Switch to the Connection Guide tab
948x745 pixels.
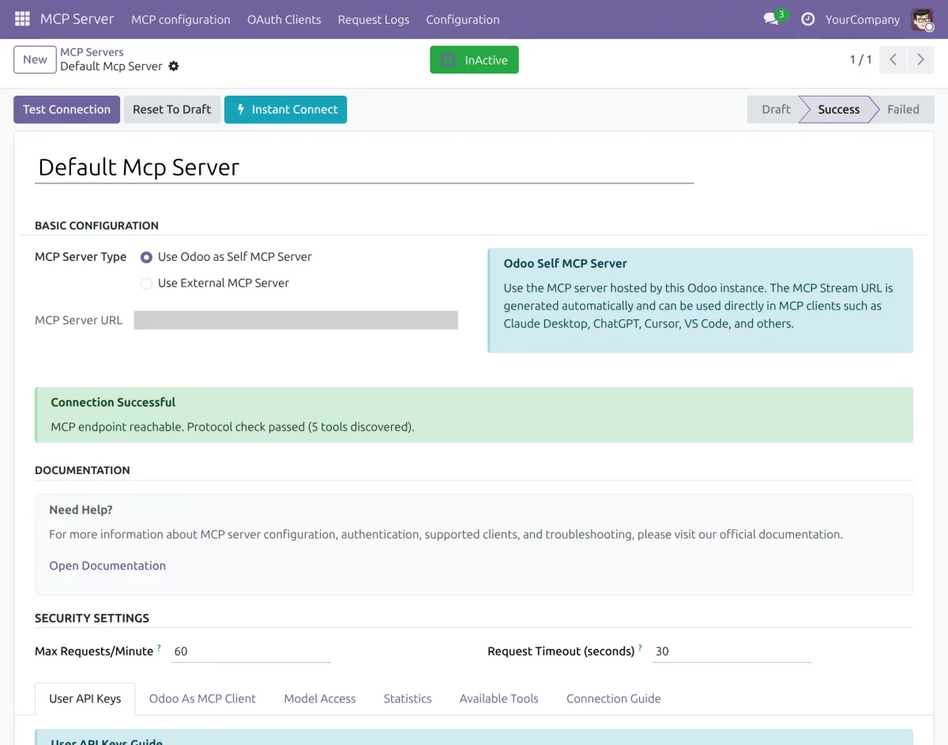click(x=614, y=698)
